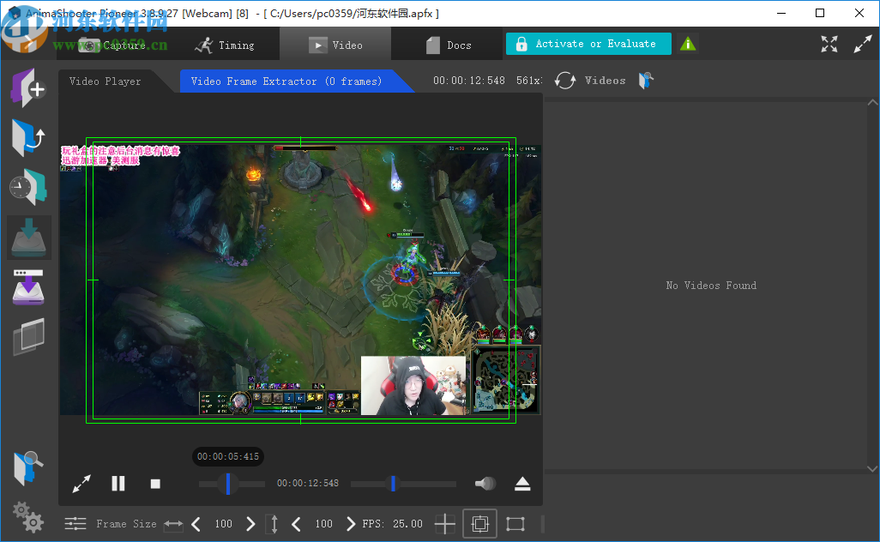This screenshot has height=542, width=880.
Task: Click the new project plus icon
Action: pos(29,87)
